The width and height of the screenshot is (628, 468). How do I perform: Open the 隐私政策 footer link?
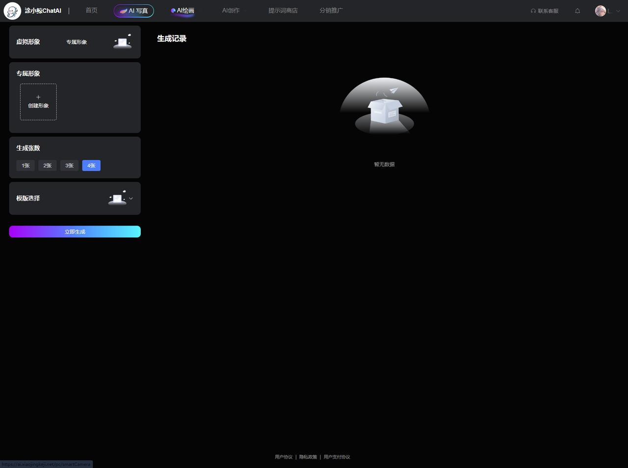point(308,457)
